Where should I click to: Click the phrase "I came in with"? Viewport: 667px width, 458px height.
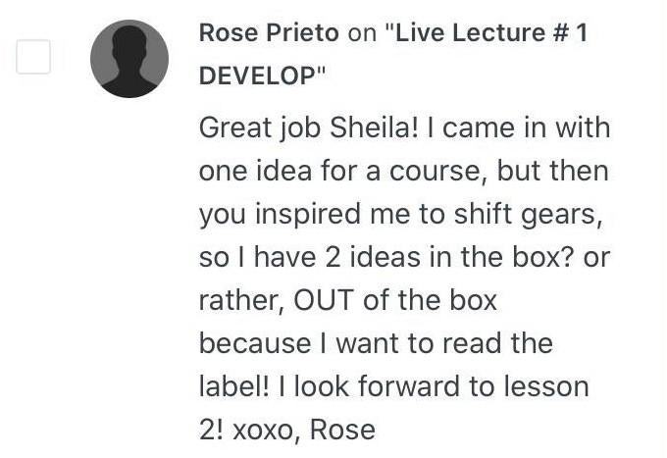pyautogui.click(x=519, y=127)
